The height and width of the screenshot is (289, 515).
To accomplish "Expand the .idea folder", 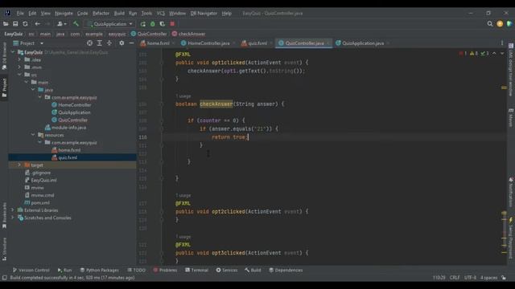I will coord(19,59).
